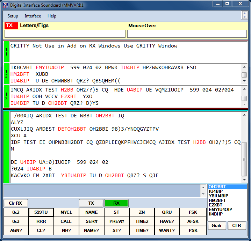Select PSK mode button
Screen dimensions: 251x241
[x=193, y=231]
